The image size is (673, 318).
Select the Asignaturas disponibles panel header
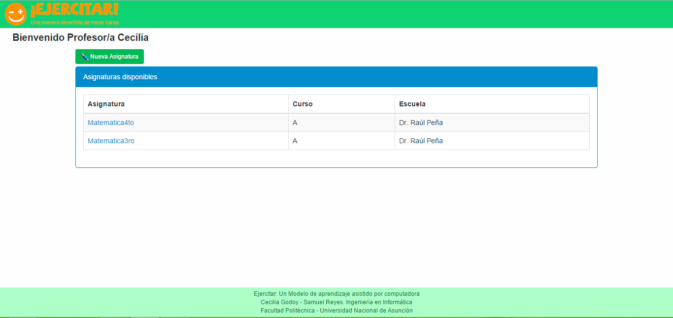pyautogui.click(x=120, y=77)
